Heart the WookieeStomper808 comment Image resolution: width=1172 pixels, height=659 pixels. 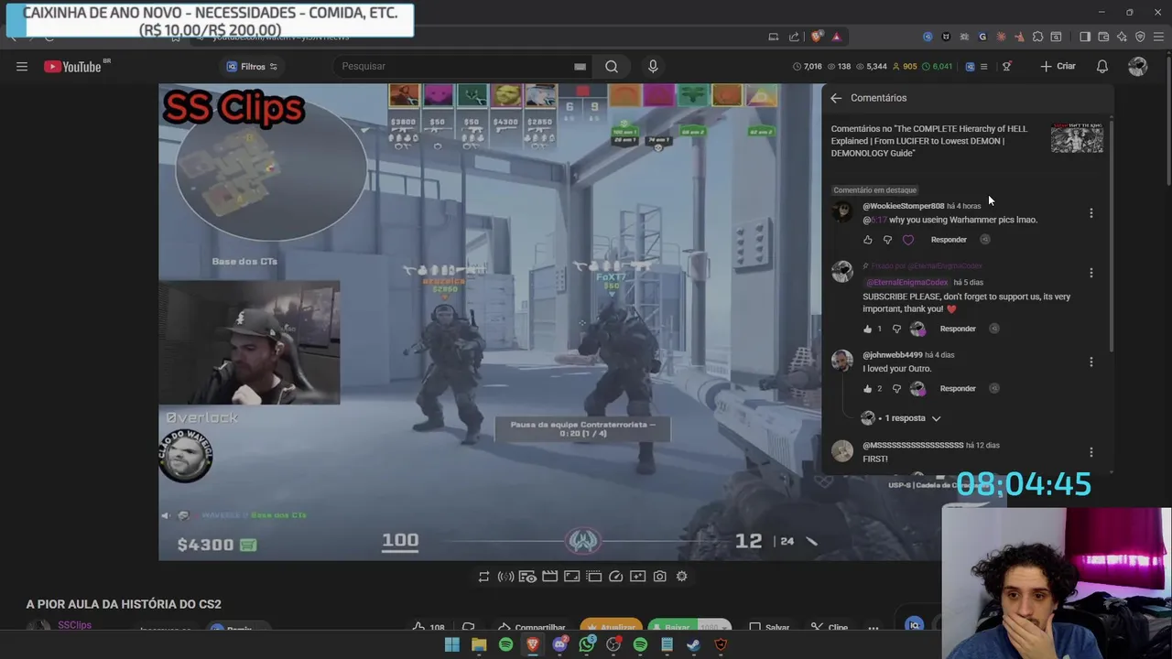(x=908, y=240)
